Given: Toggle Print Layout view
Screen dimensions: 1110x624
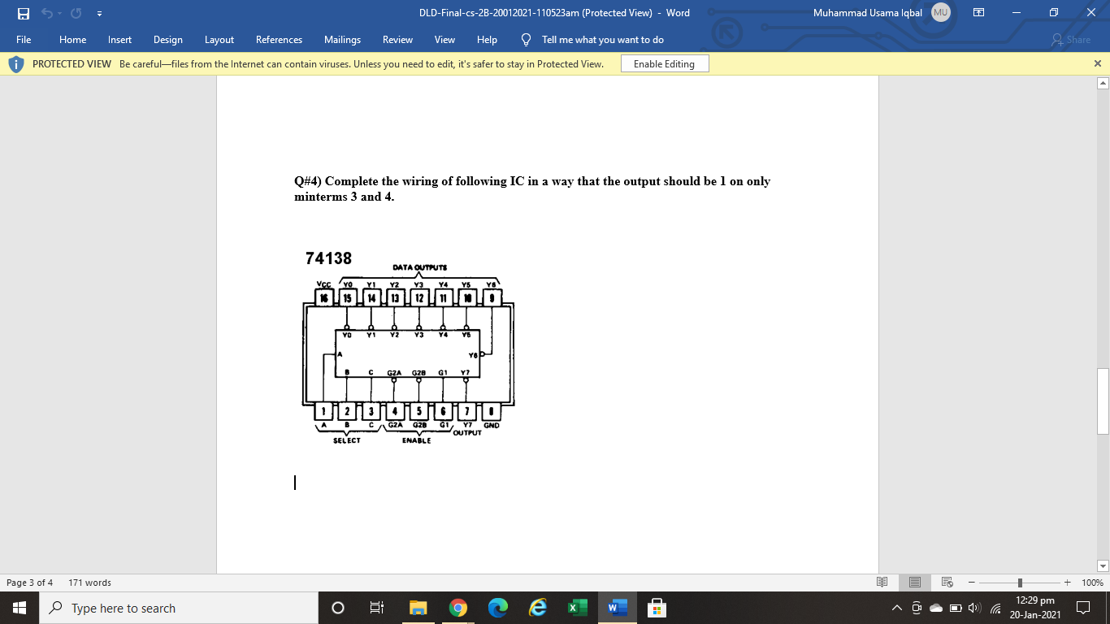Looking at the screenshot, I should point(913,582).
